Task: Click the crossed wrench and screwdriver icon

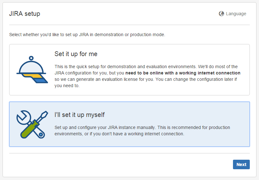Action: tap(32, 125)
